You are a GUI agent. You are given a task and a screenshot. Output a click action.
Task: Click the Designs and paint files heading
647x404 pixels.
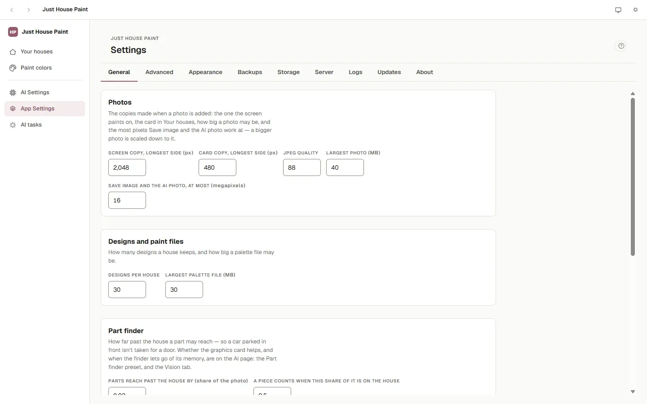pos(146,242)
